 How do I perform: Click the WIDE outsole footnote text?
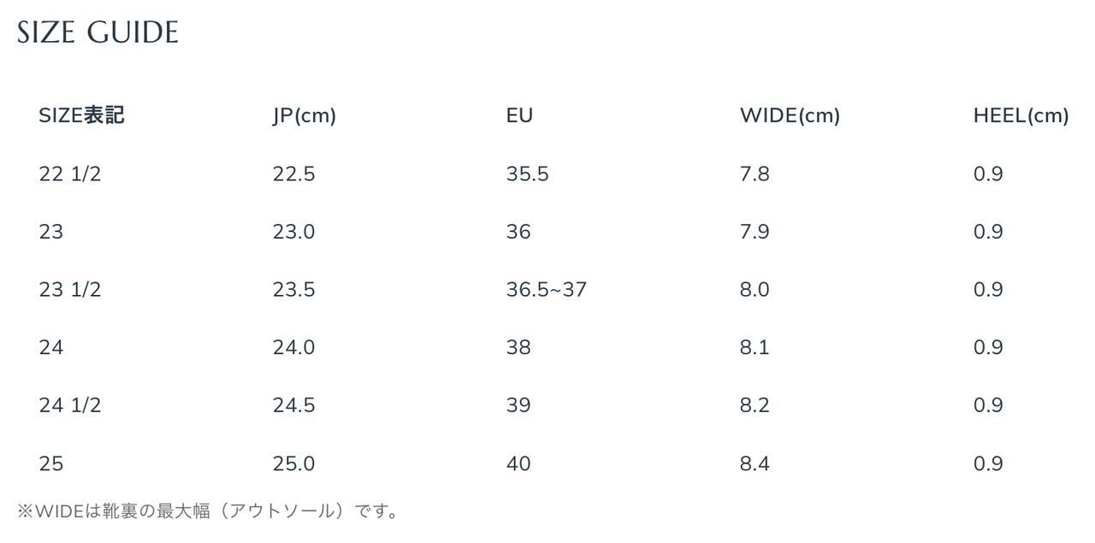(x=208, y=511)
